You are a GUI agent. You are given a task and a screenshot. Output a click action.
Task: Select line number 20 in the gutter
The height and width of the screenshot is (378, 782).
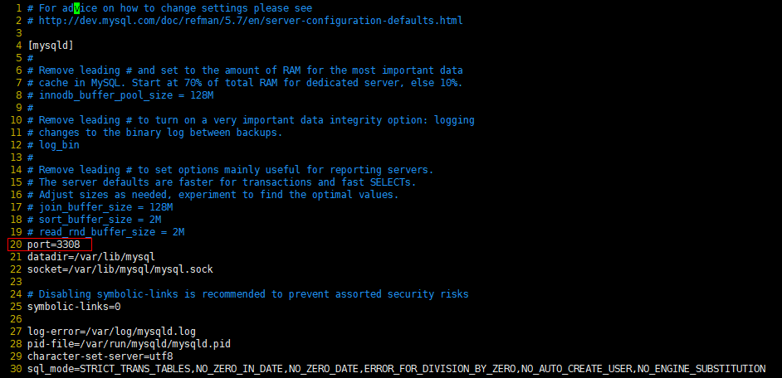[16, 245]
